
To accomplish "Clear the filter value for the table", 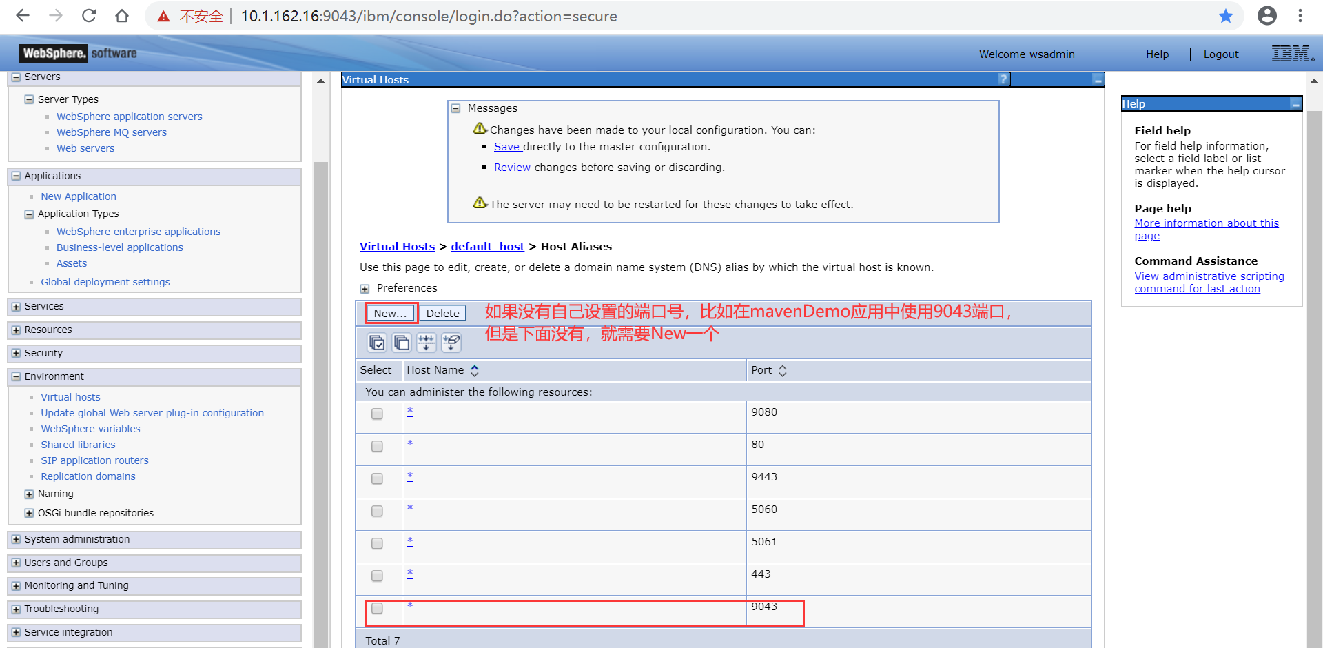I will click(451, 343).
